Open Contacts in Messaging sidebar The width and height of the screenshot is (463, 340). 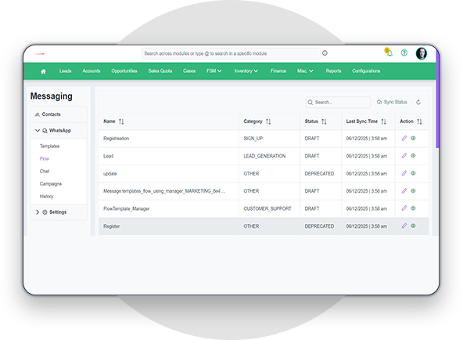[59, 114]
